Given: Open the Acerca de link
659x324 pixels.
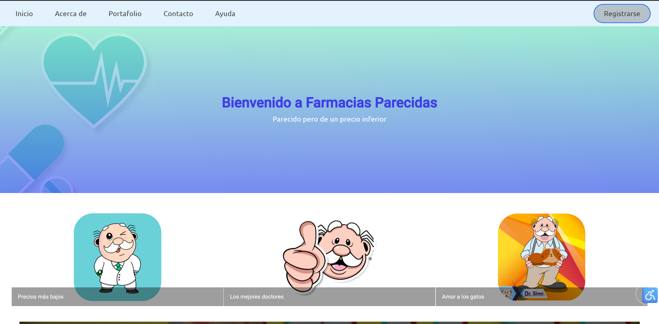Looking at the screenshot, I should point(70,14).
